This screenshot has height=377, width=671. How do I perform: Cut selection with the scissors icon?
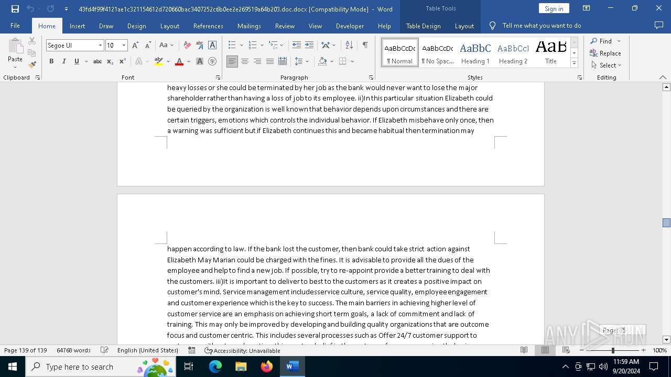pos(32,41)
